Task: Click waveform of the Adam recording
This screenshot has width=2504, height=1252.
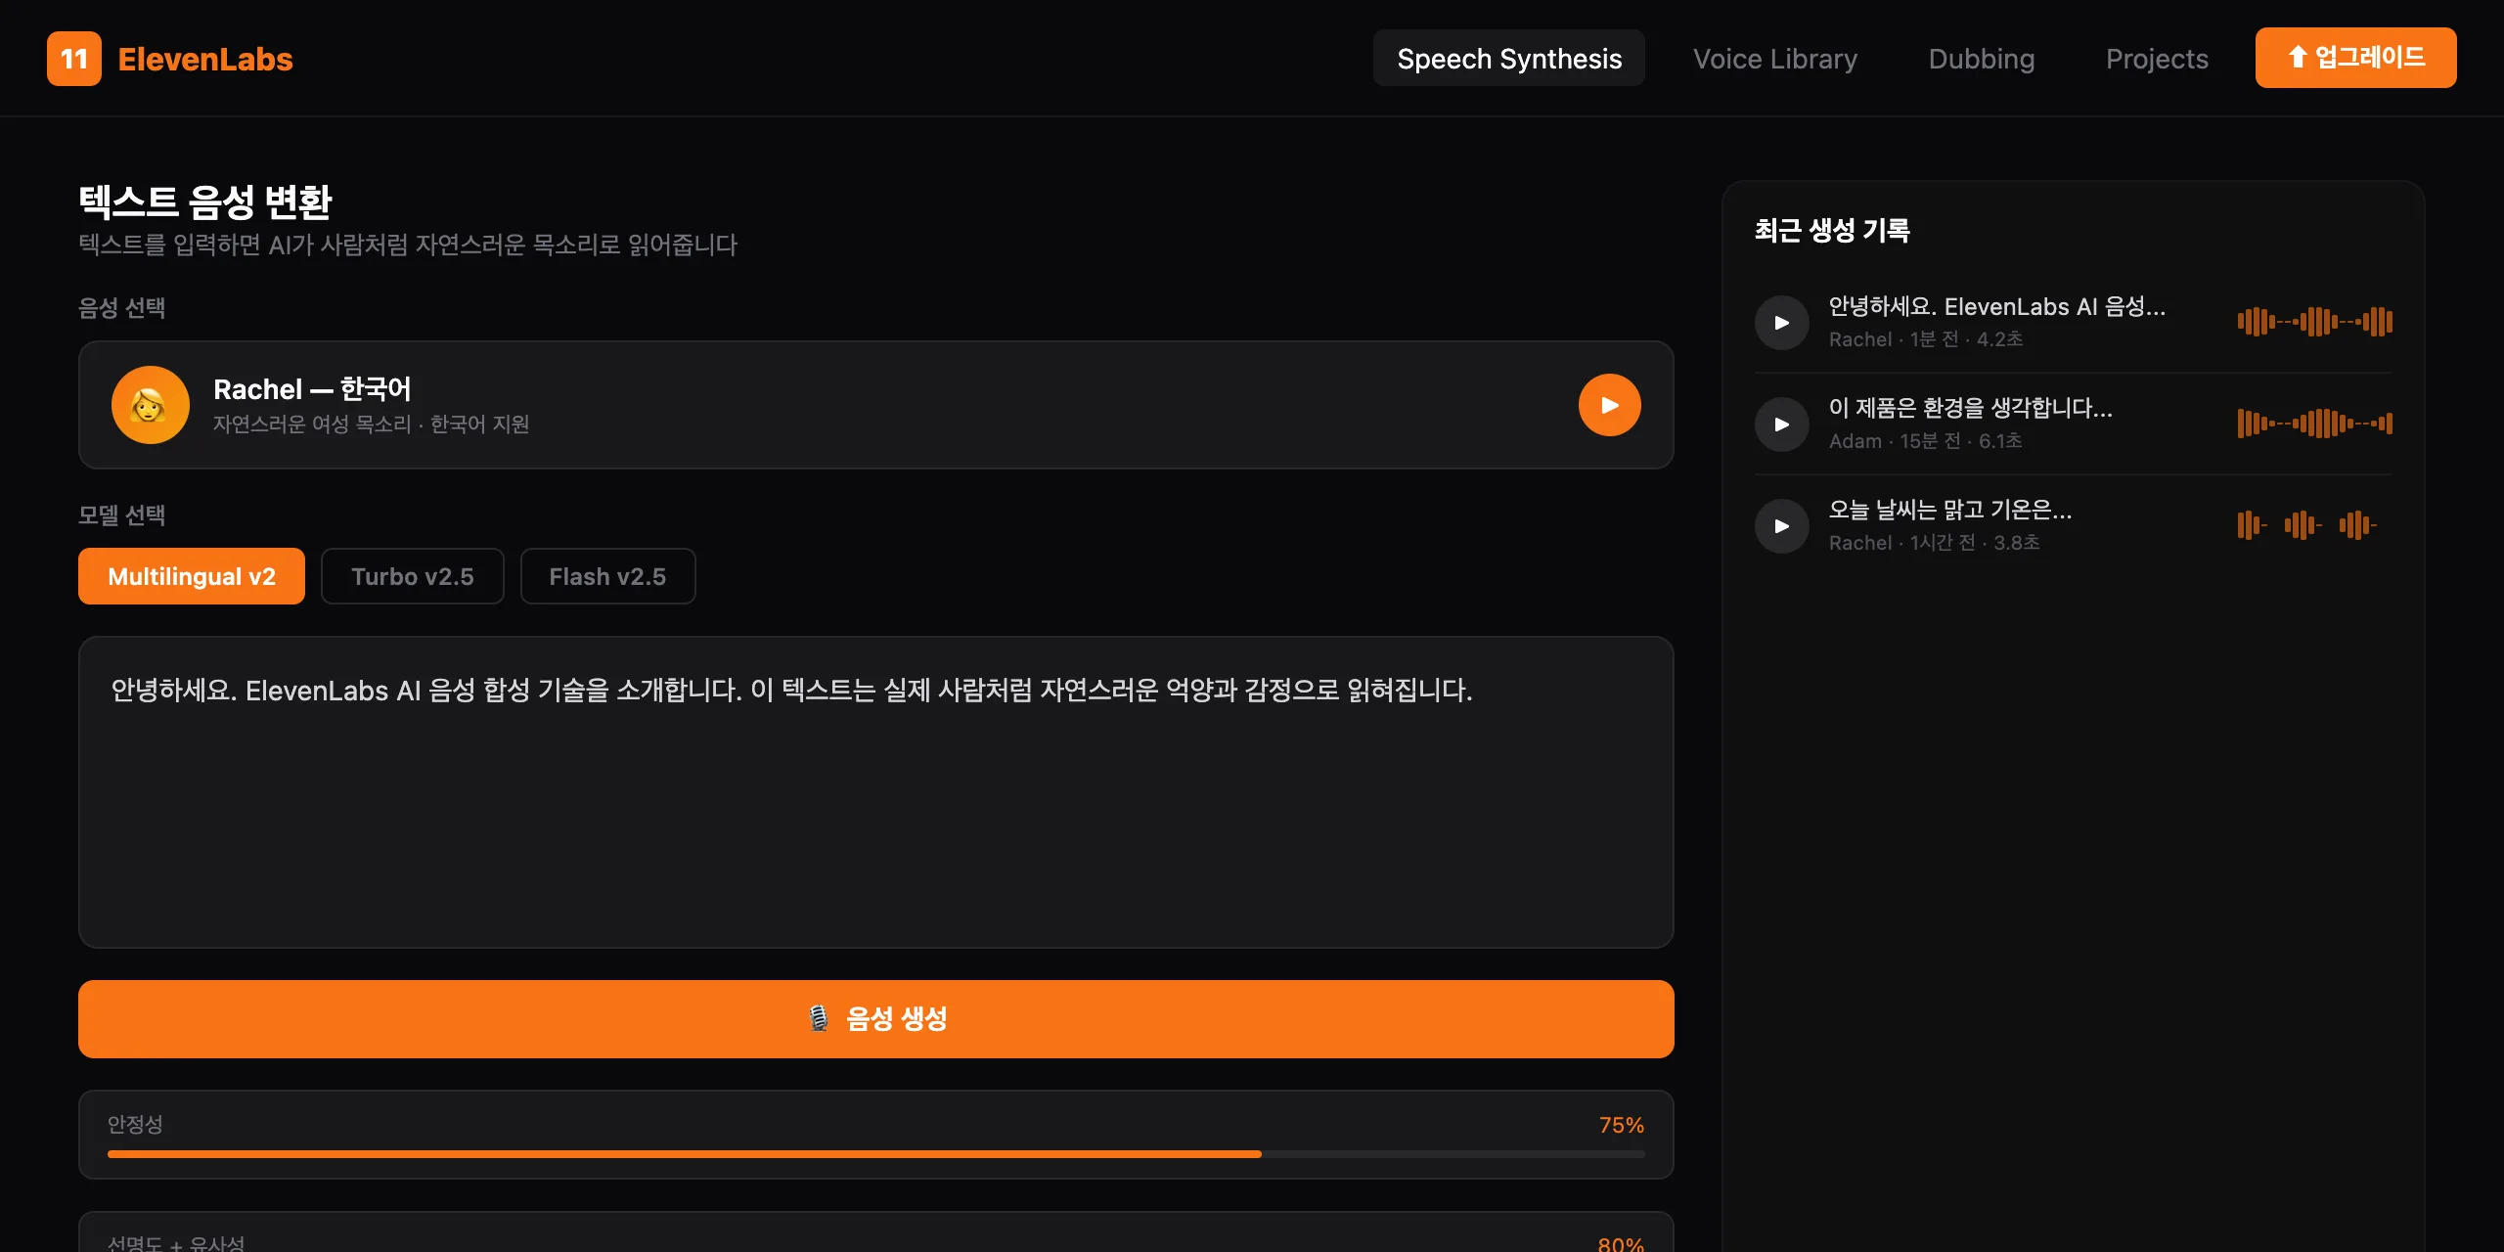Action: pyautogui.click(x=2314, y=424)
